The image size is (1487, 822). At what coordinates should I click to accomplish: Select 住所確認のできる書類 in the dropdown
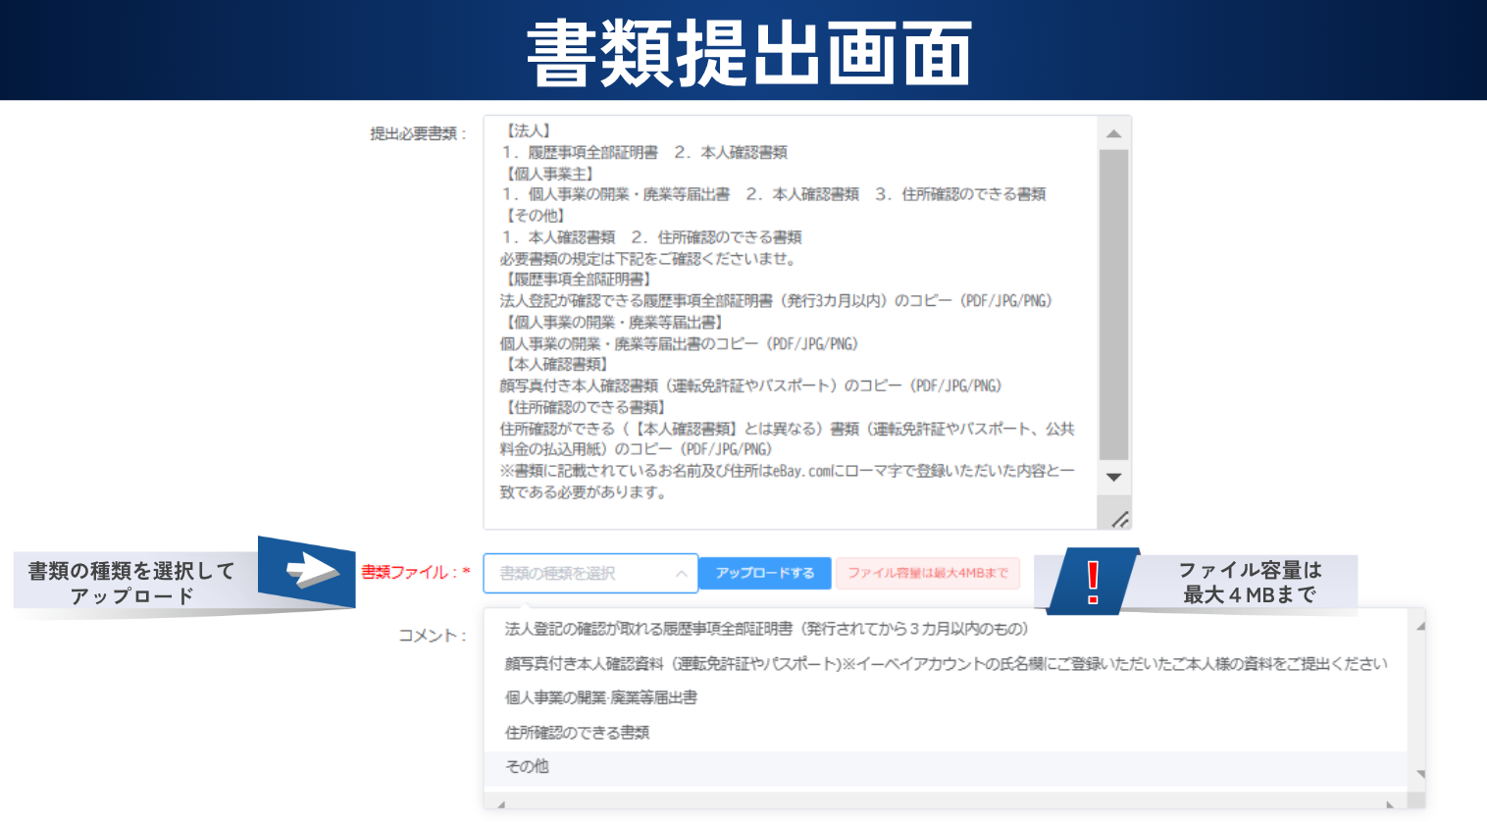coord(577,733)
